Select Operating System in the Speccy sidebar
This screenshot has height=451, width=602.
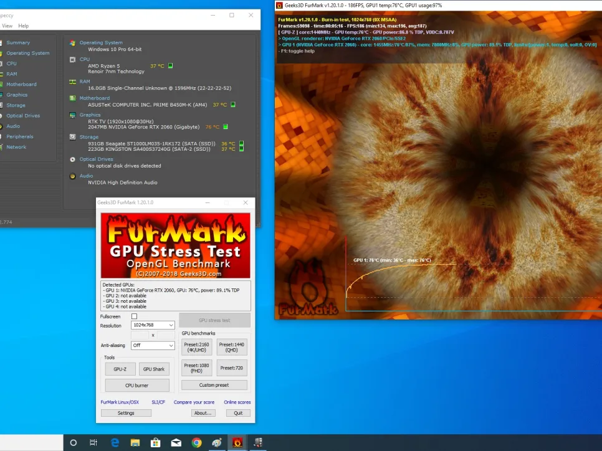click(27, 53)
